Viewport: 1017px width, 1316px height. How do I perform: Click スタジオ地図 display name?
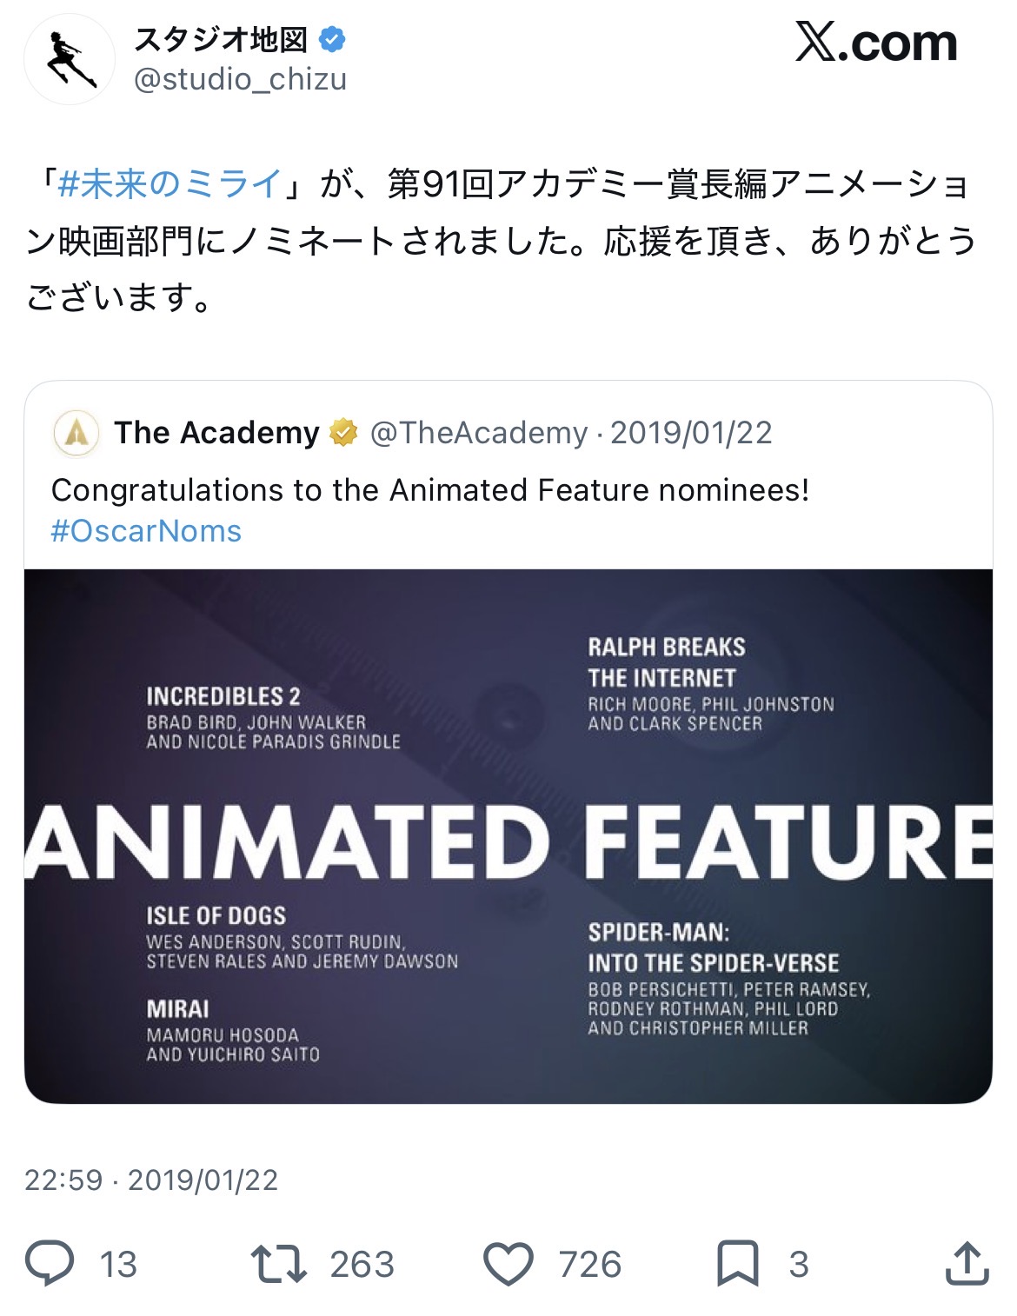point(221,39)
